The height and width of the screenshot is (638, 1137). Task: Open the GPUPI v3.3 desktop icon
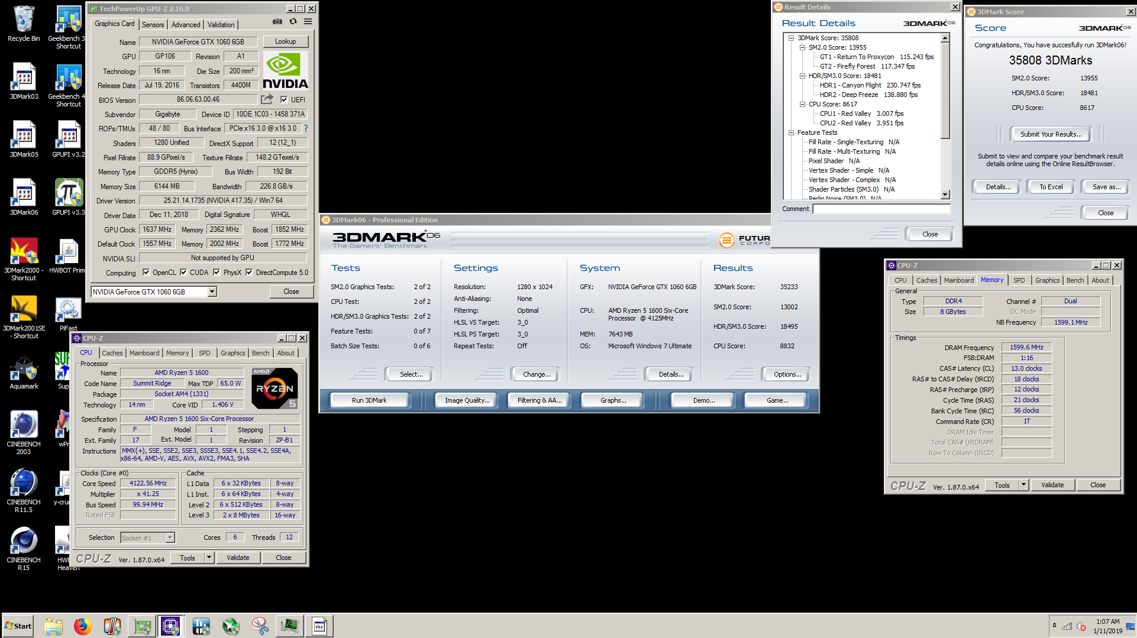coord(69,197)
